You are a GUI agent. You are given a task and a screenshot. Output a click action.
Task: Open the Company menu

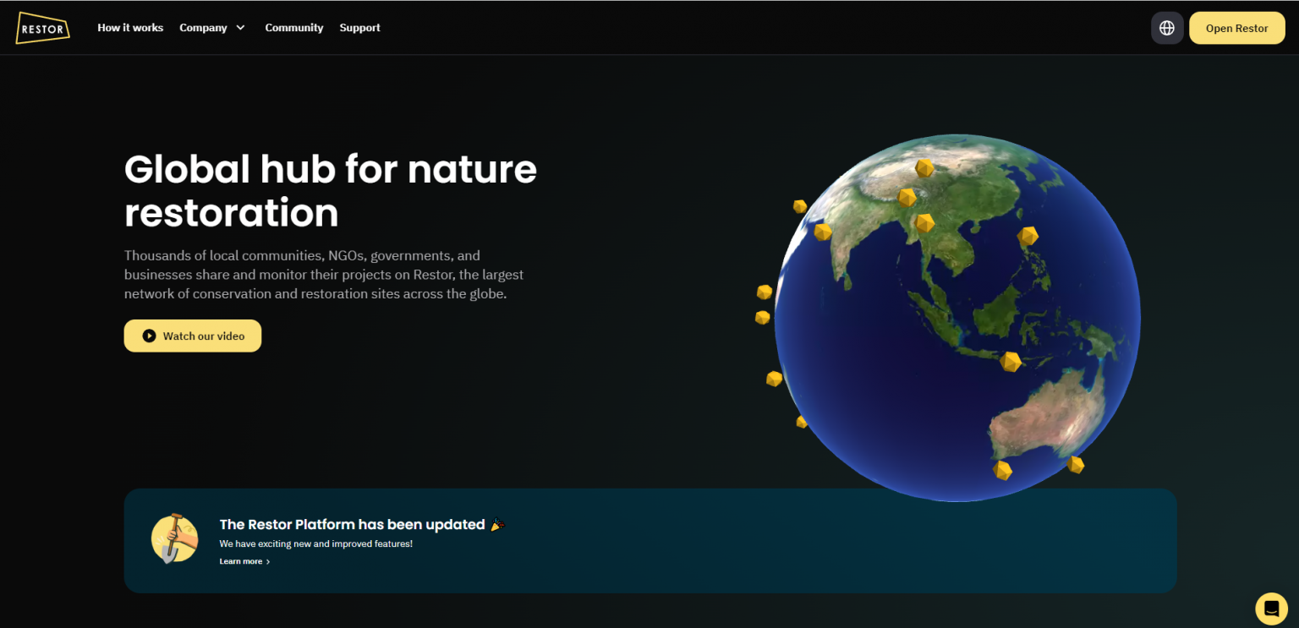[x=212, y=28]
